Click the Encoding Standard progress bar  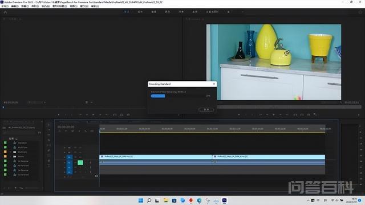pos(178,96)
